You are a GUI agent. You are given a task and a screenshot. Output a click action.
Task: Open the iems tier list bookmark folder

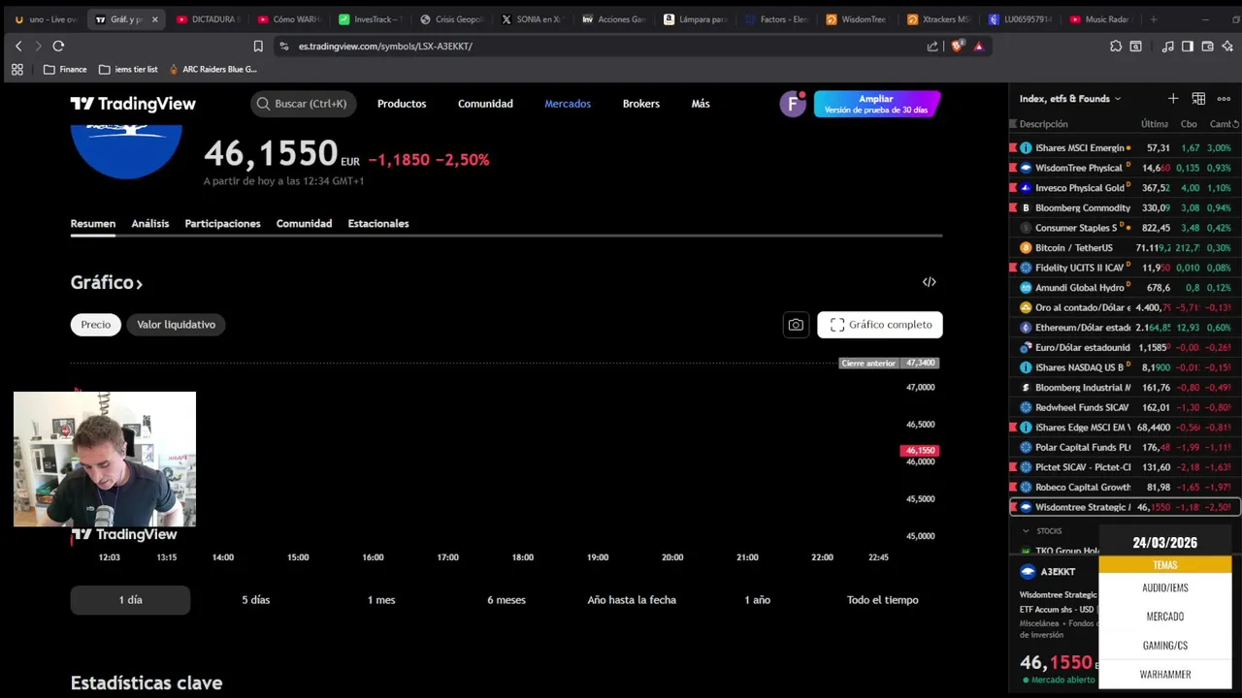tap(128, 69)
